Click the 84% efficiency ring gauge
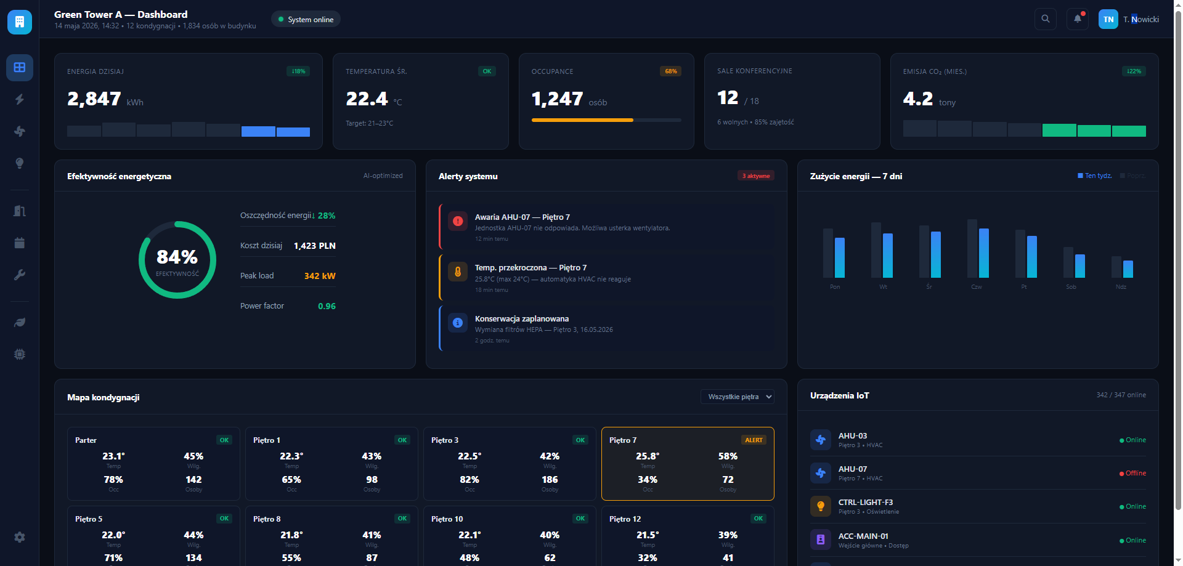Viewport: 1183px width, 566px height. pyautogui.click(x=177, y=260)
